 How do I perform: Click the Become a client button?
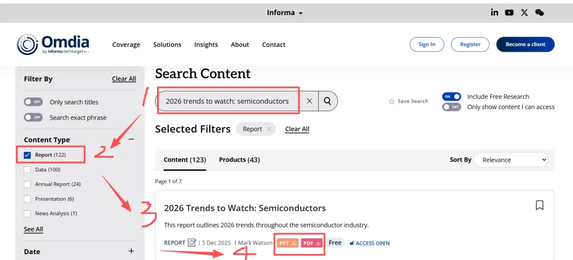tap(525, 44)
